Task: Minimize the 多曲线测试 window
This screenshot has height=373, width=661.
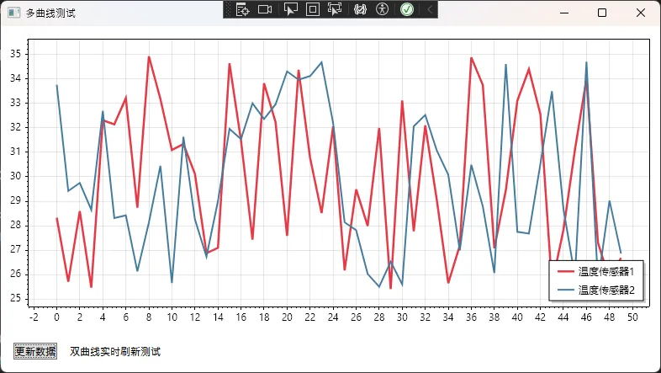Action: pos(563,13)
